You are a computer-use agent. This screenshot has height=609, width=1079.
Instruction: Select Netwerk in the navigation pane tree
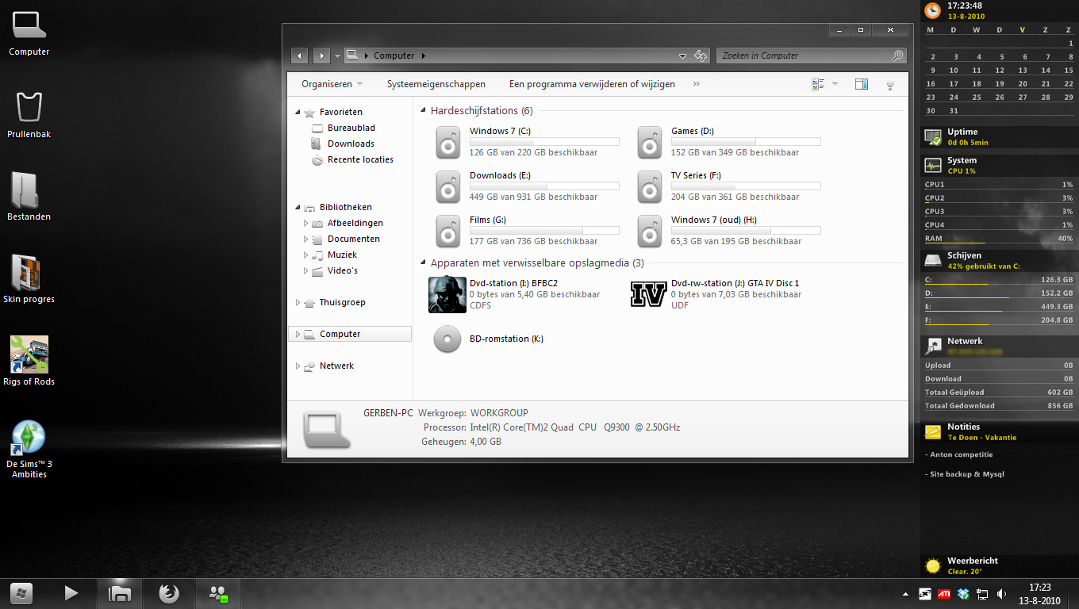tap(336, 366)
